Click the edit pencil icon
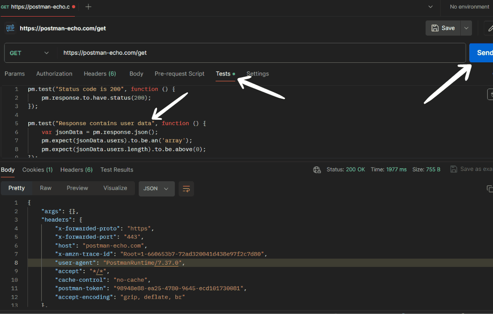The image size is (493, 314). coord(490,28)
